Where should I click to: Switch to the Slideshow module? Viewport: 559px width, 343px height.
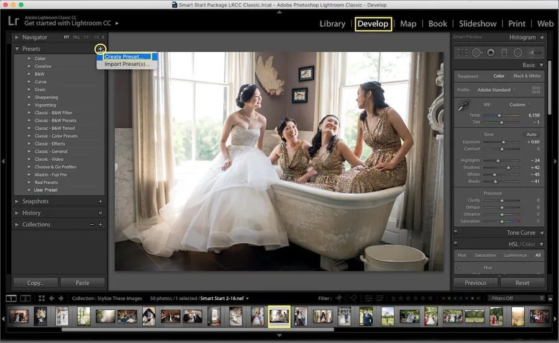click(x=478, y=24)
